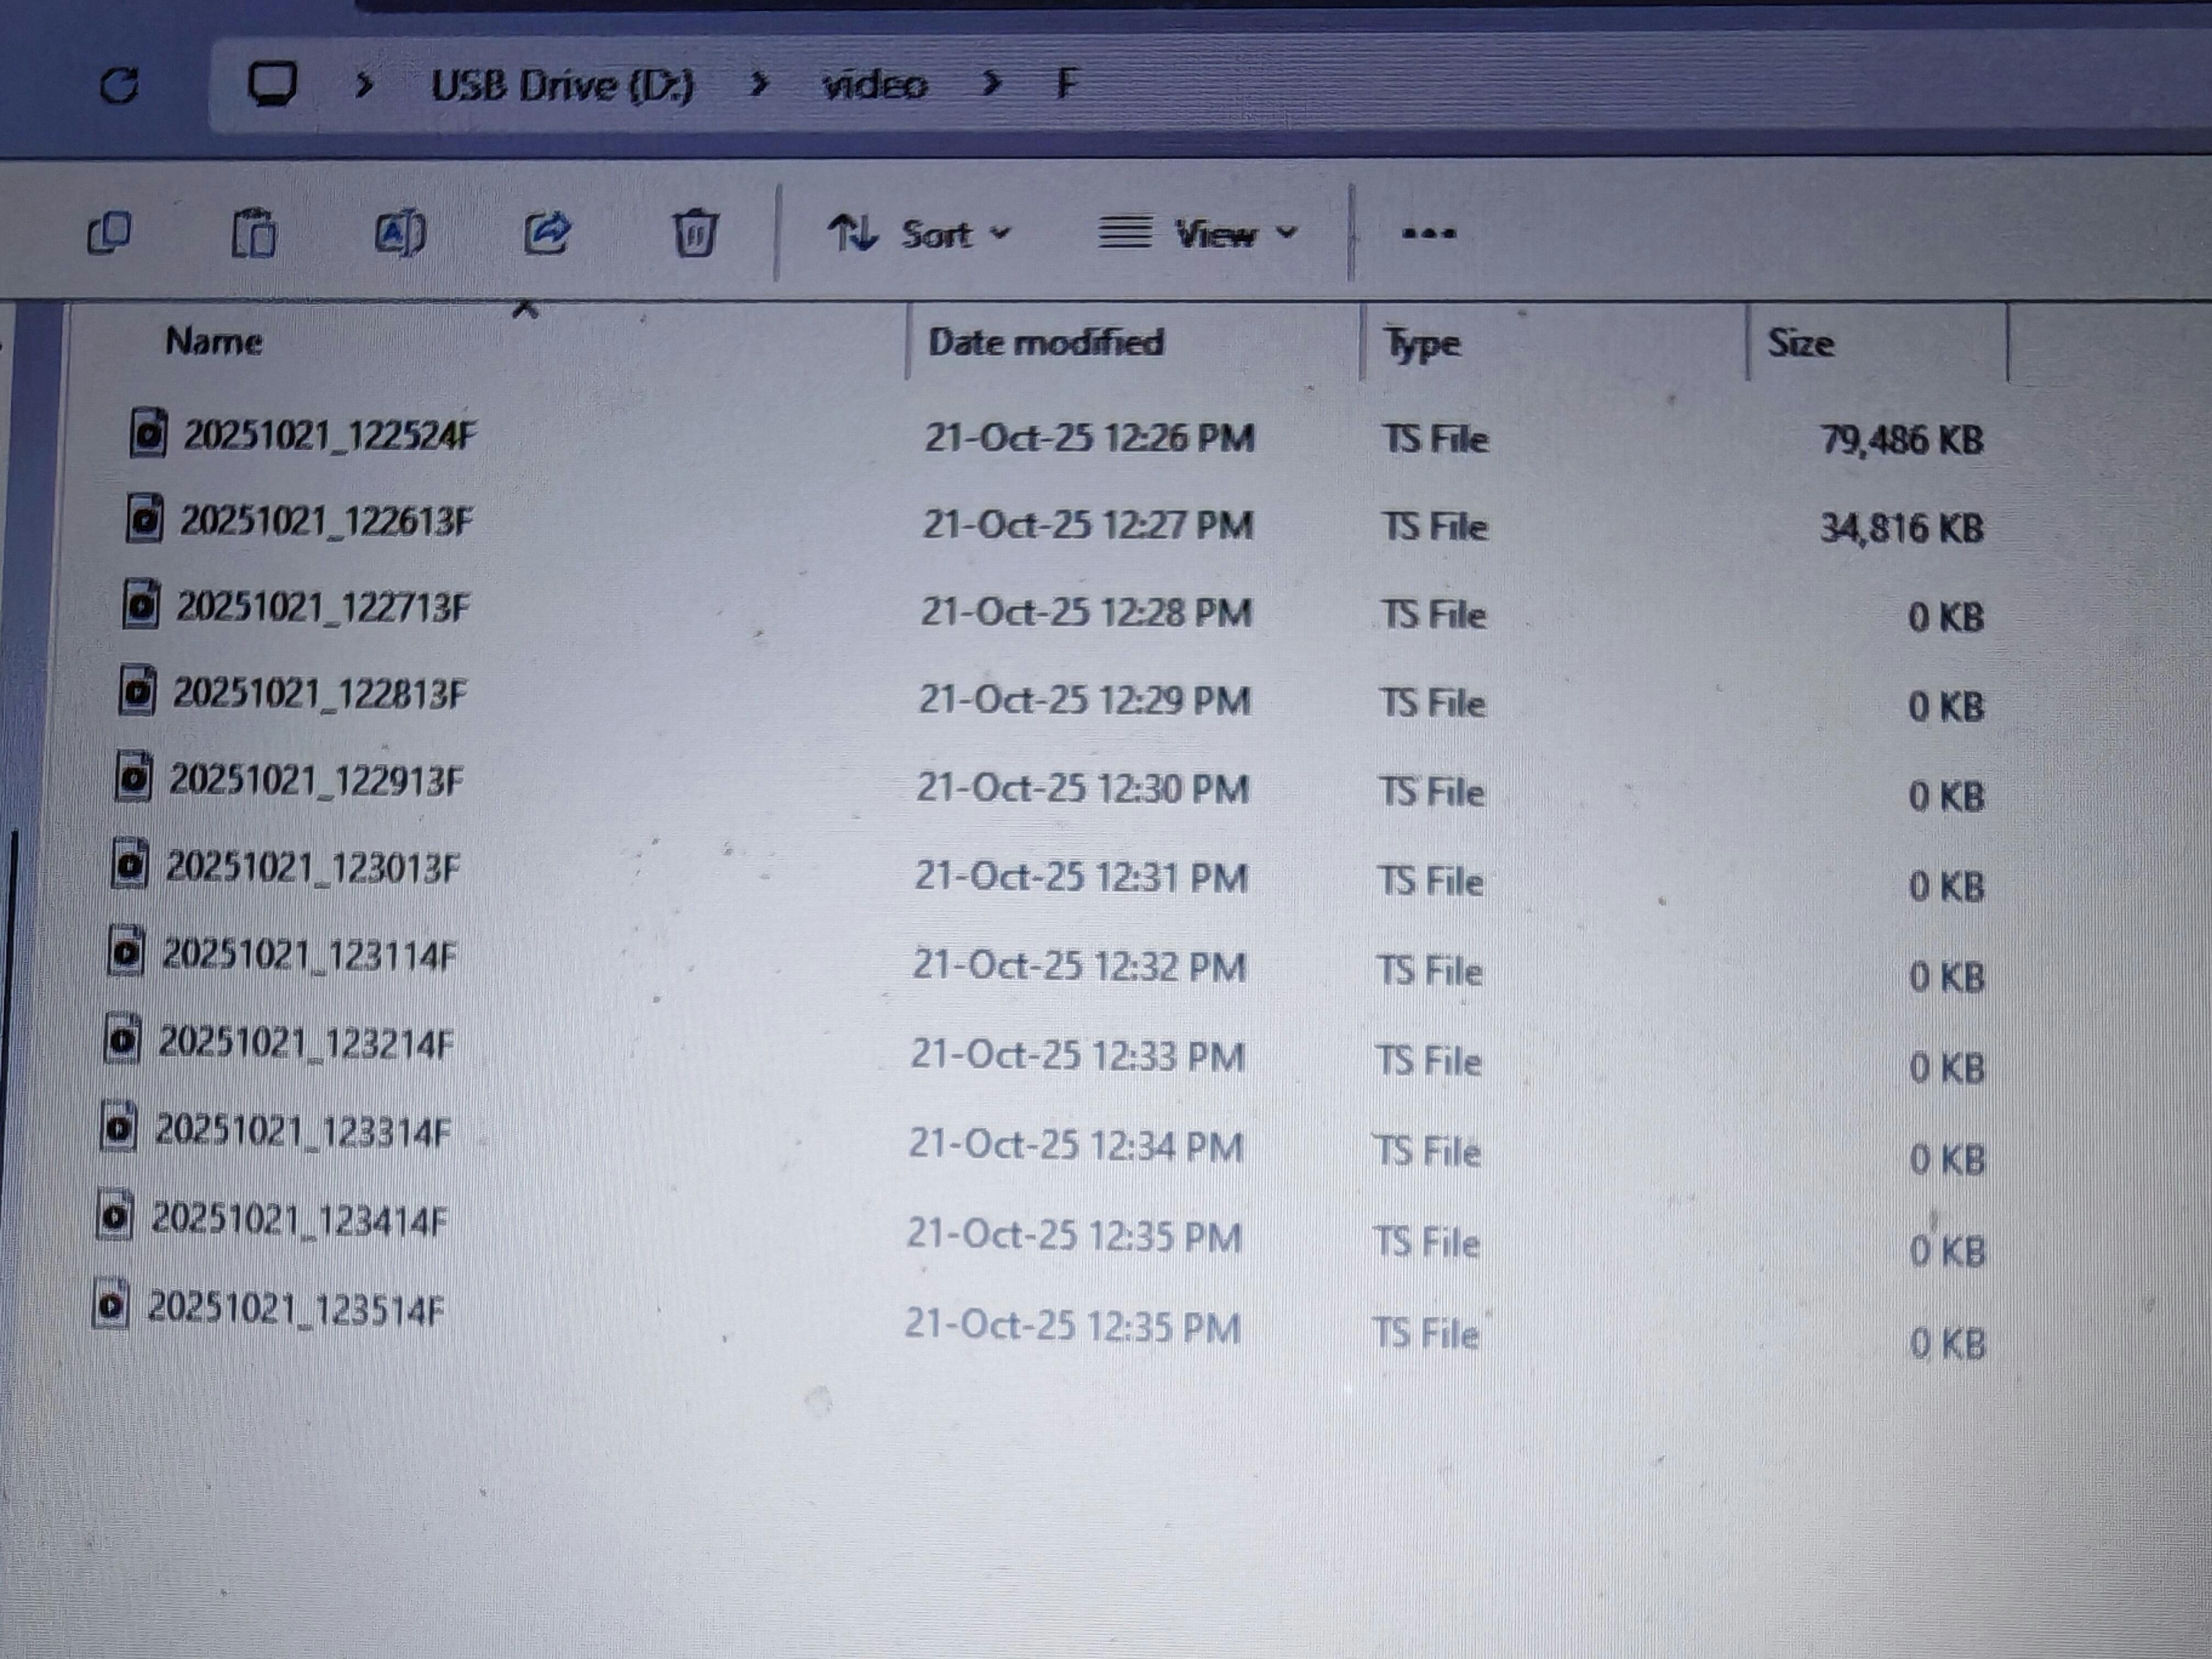Select file 20251021_122524F
Image resolution: width=2212 pixels, height=1659 pixels.
coord(328,436)
